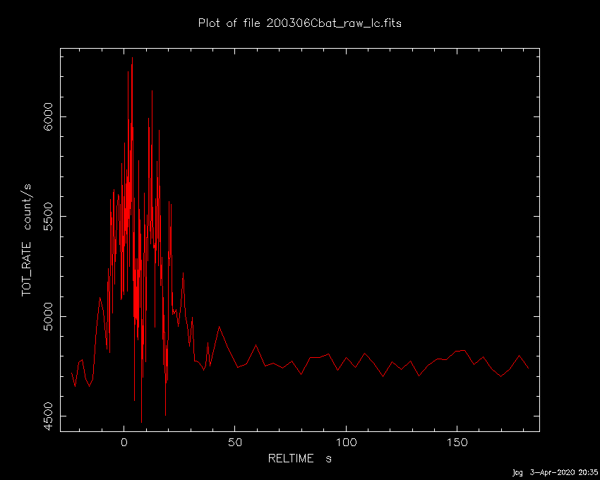Click the 50 x-axis tick label

[235, 443]
